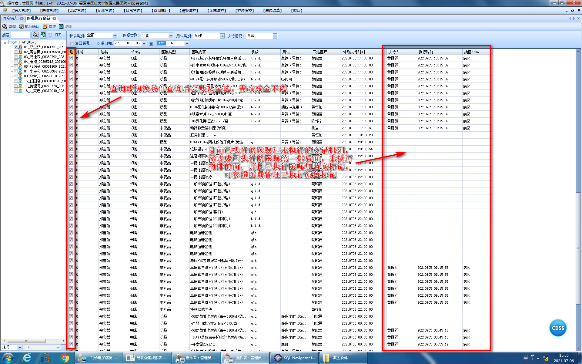
Task: Open Chrome from the taskbar
Action: pos(64,358)
